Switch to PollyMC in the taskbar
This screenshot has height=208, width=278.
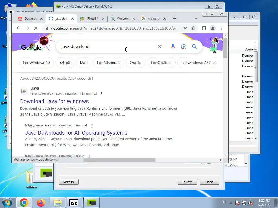(91, 203)
